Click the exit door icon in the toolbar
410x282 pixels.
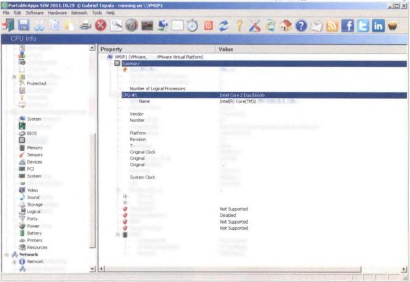click(x=8, y=26)
